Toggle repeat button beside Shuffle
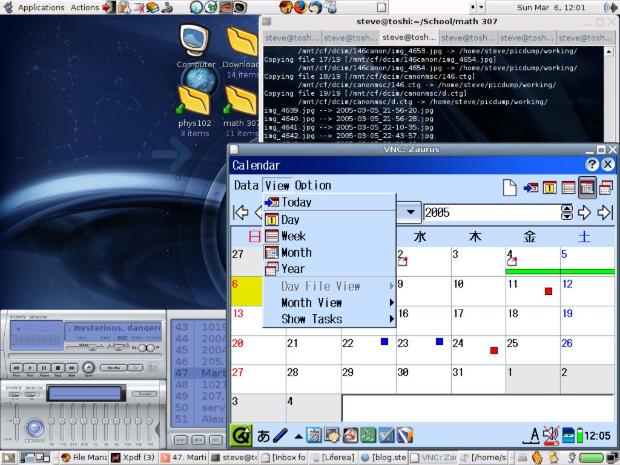Screen dimensions: 620x465 136,368
